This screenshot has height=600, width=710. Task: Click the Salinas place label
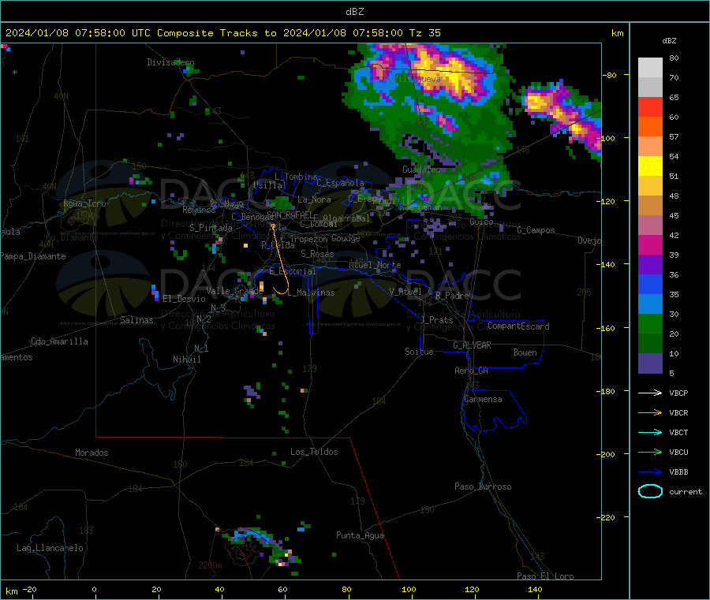click(x=136, y=320)
